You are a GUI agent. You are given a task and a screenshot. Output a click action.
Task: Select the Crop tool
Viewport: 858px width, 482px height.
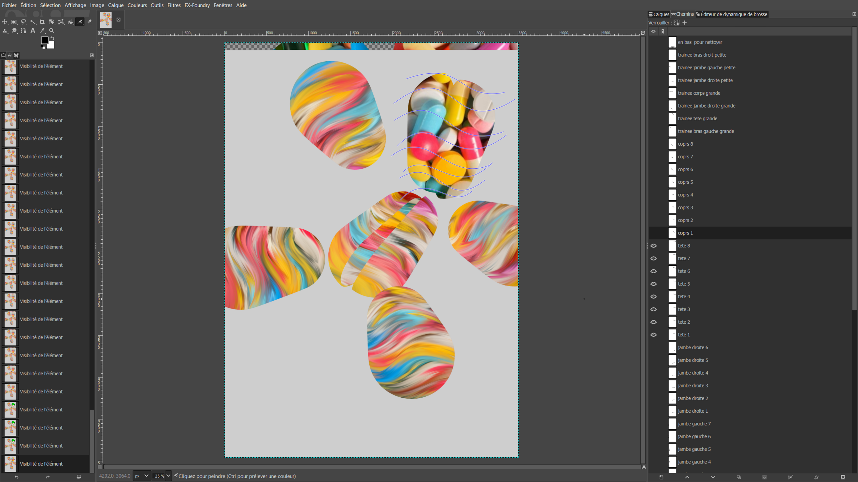(x=43, y=22)
